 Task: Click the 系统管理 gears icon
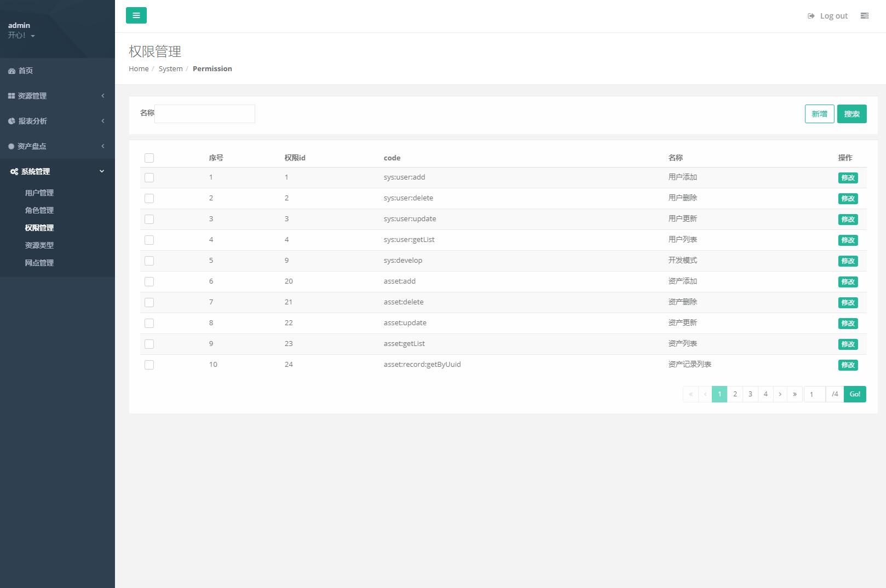coord(14,171)
